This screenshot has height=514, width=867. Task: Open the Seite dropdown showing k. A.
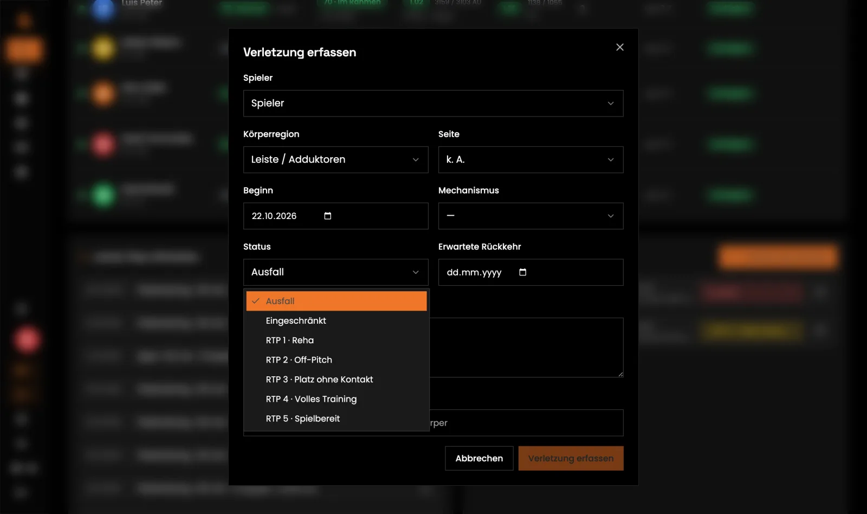click(530, 159)
